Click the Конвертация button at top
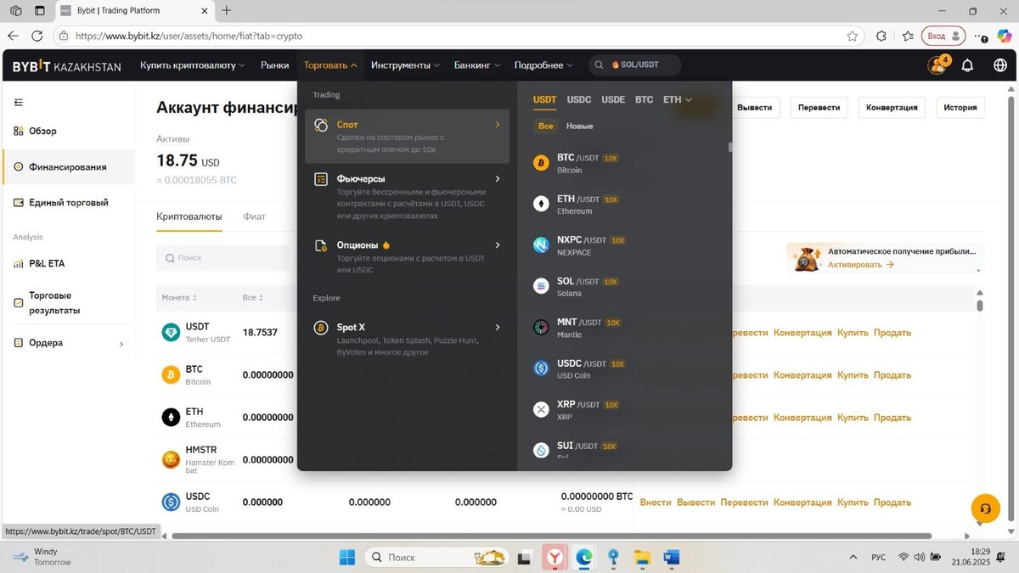The image size is (1019, 573). point(892,107)
